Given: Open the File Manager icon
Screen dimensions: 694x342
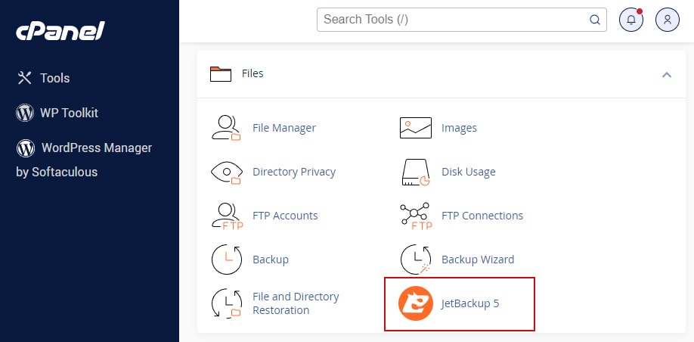Looking at the screenshot, I should point(226,128).
